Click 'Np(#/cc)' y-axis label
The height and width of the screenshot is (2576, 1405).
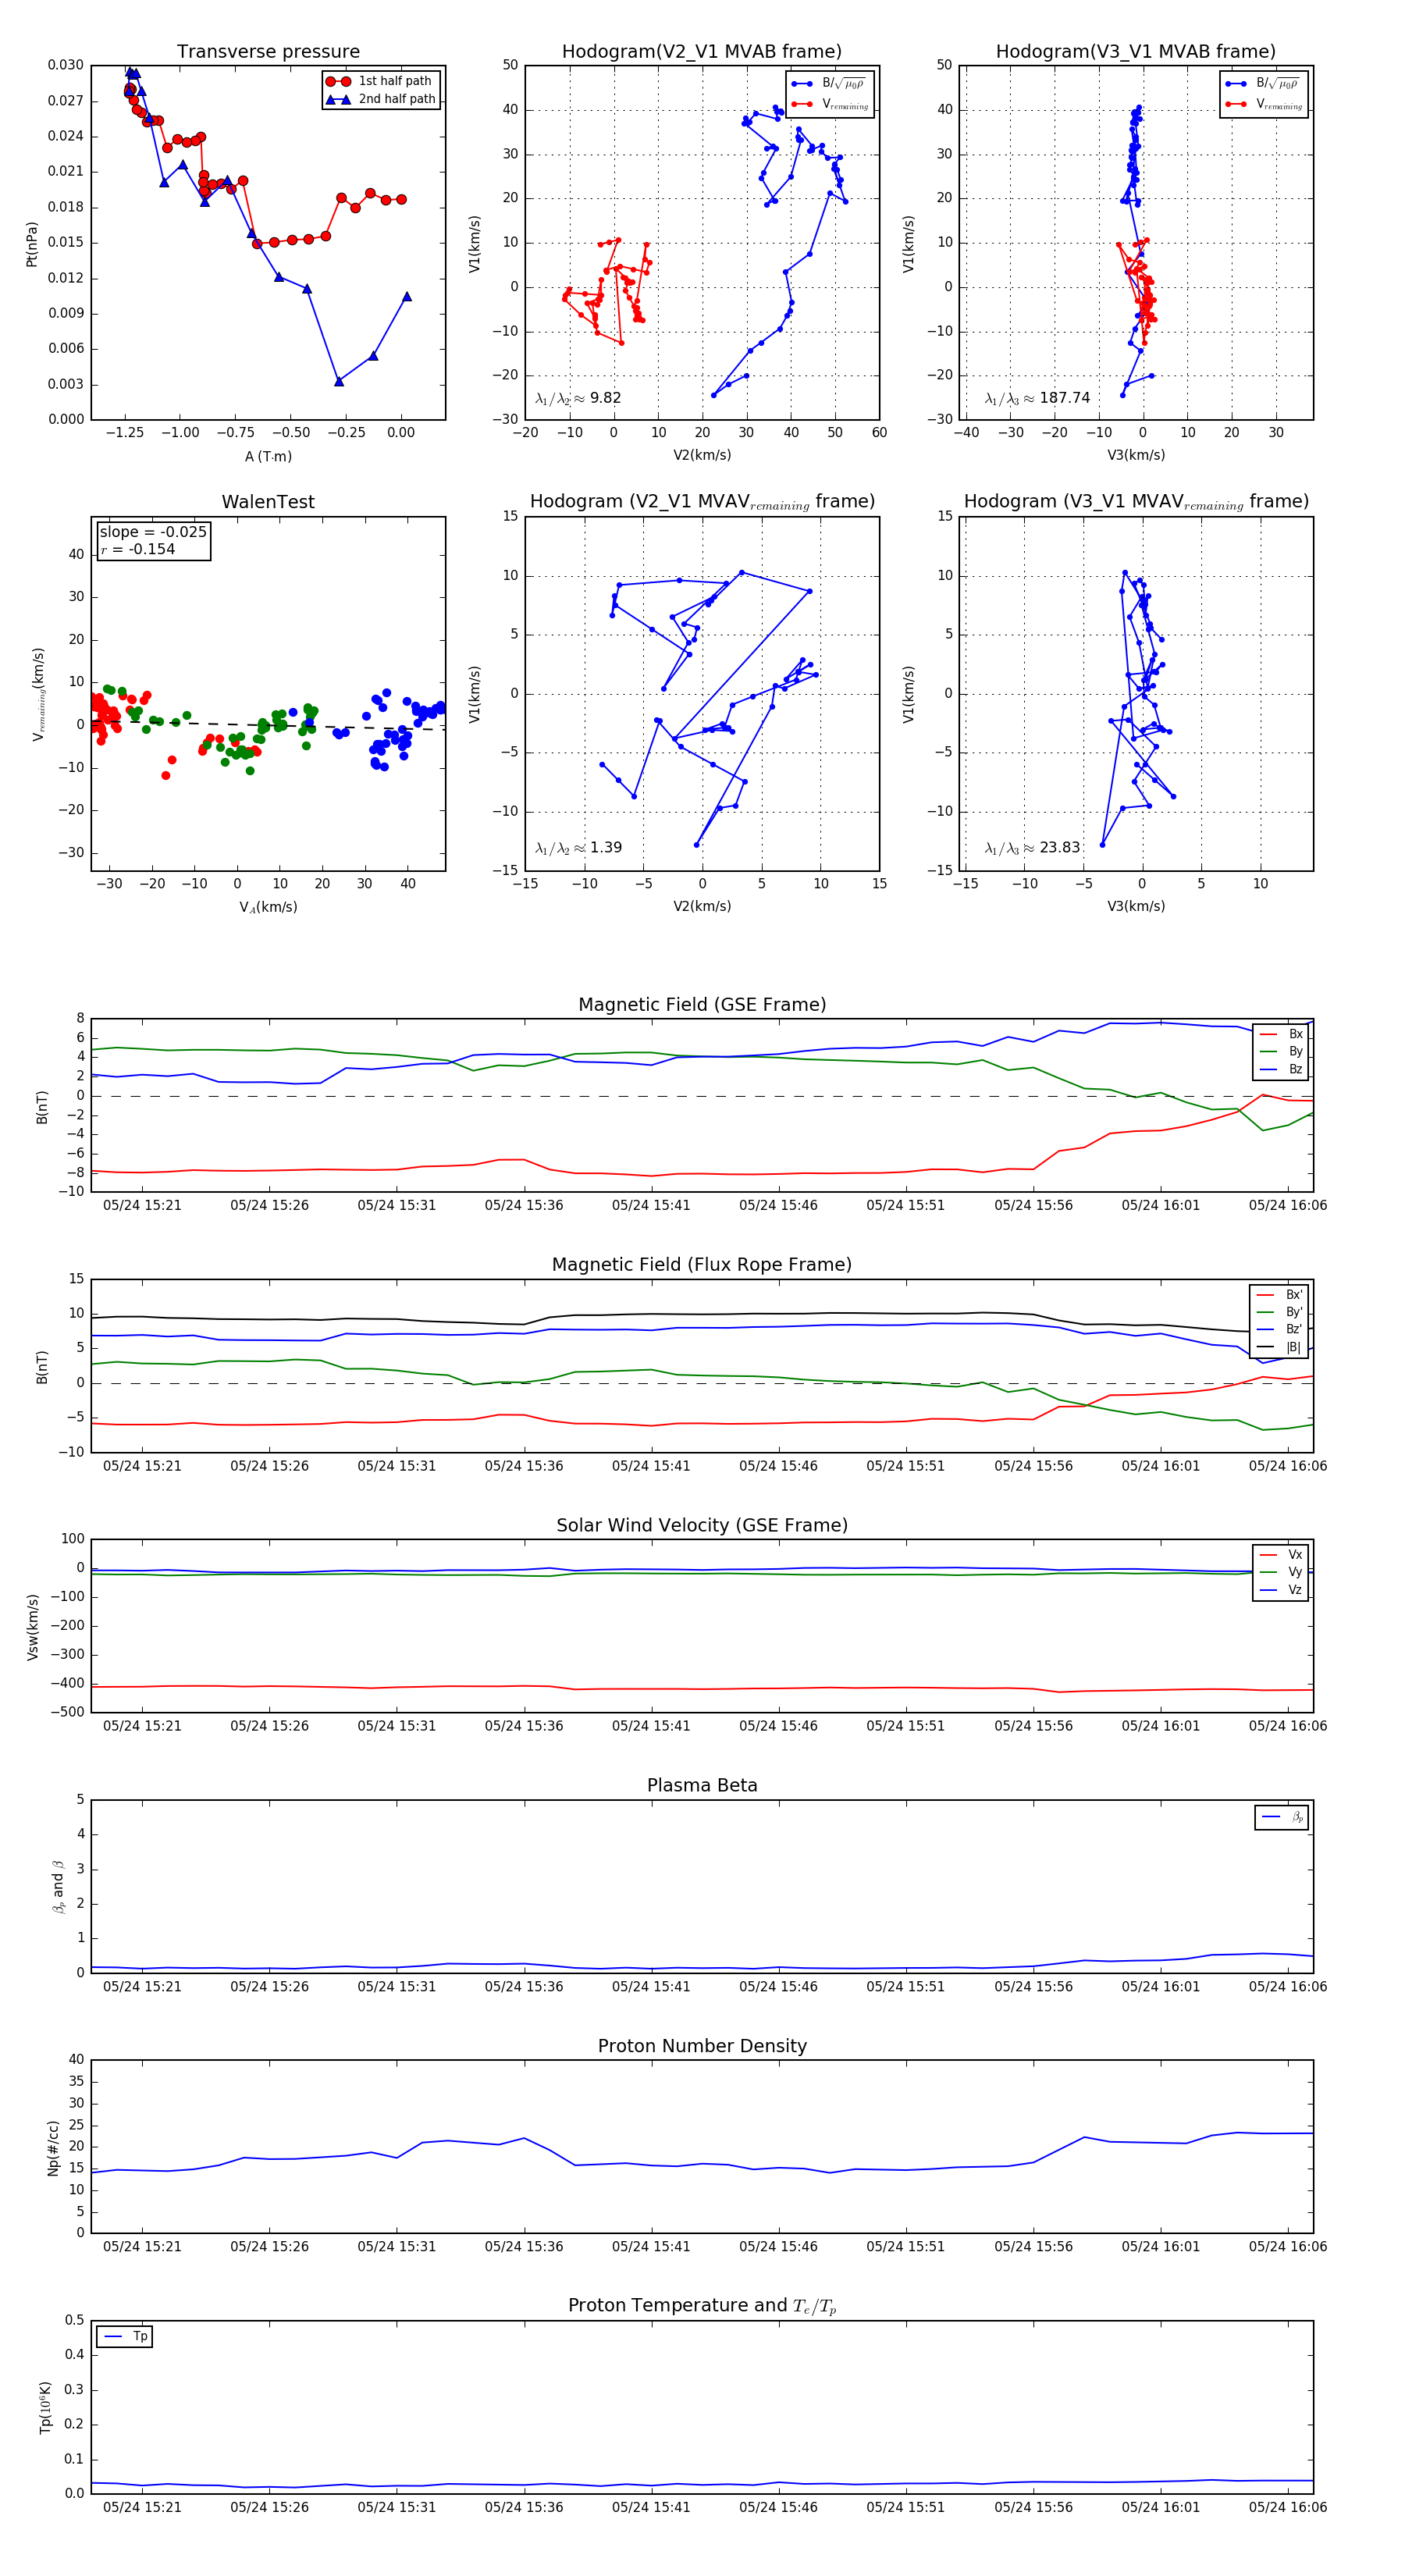click(x=54, y=2148)
